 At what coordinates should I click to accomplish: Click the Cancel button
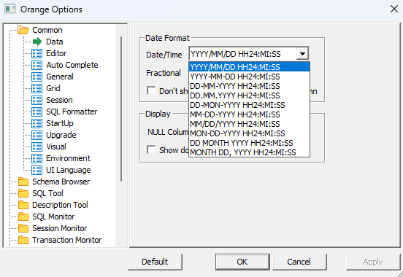(x=299, y=262)
